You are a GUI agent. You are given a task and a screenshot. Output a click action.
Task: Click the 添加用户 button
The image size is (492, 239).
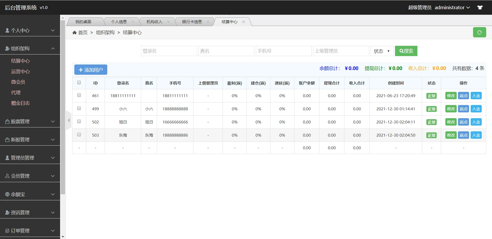(91, 69)
